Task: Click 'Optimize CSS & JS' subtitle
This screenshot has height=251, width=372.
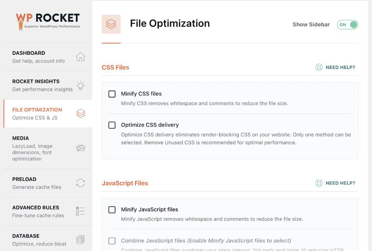Action: point(35,118)
